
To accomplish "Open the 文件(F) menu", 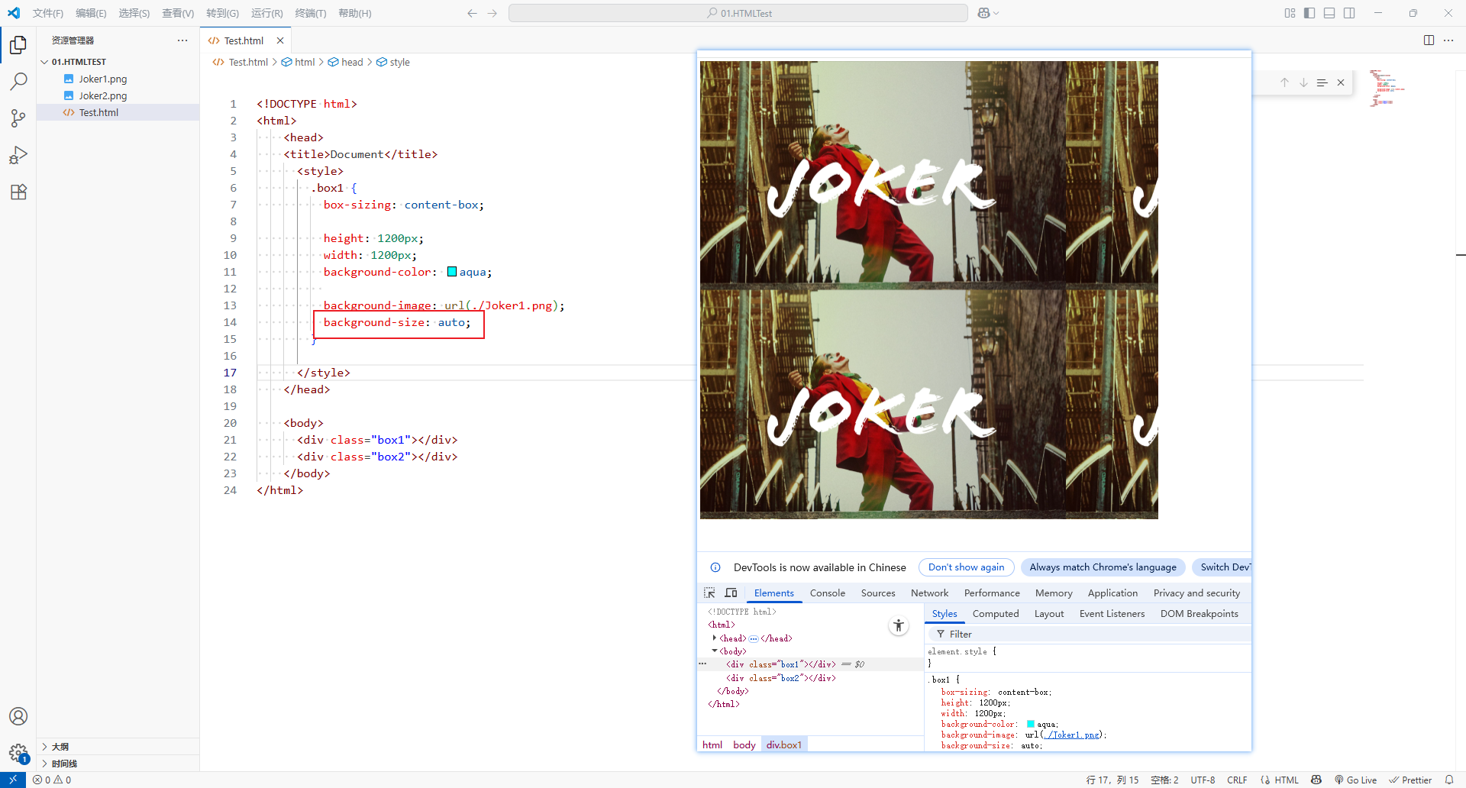I will click(x=48, y=13).
